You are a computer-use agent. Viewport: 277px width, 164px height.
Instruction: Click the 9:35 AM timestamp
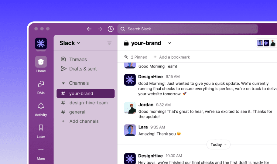[x=158, y=127]
